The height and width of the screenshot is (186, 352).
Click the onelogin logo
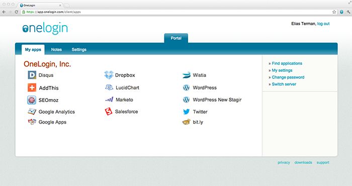(x=45, y=28)
